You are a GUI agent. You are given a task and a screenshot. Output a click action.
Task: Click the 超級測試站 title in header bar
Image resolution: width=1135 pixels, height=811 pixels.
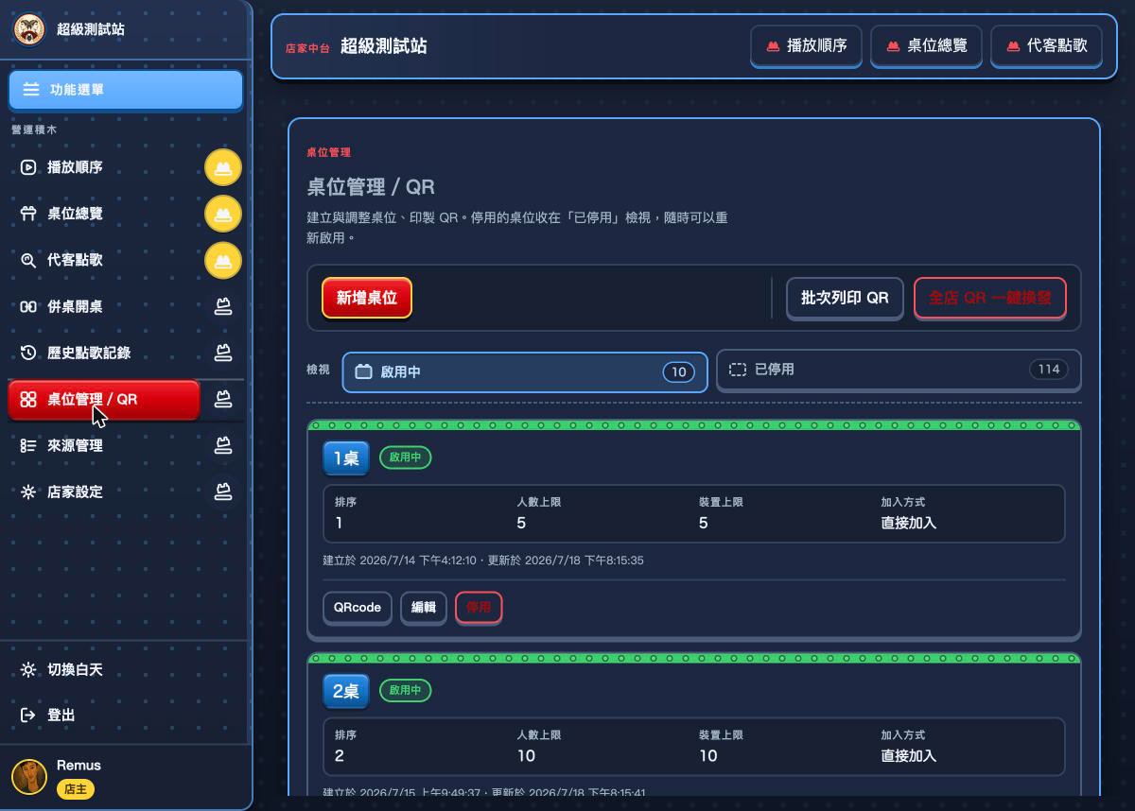pyautogui.click(x=383, y=45)
